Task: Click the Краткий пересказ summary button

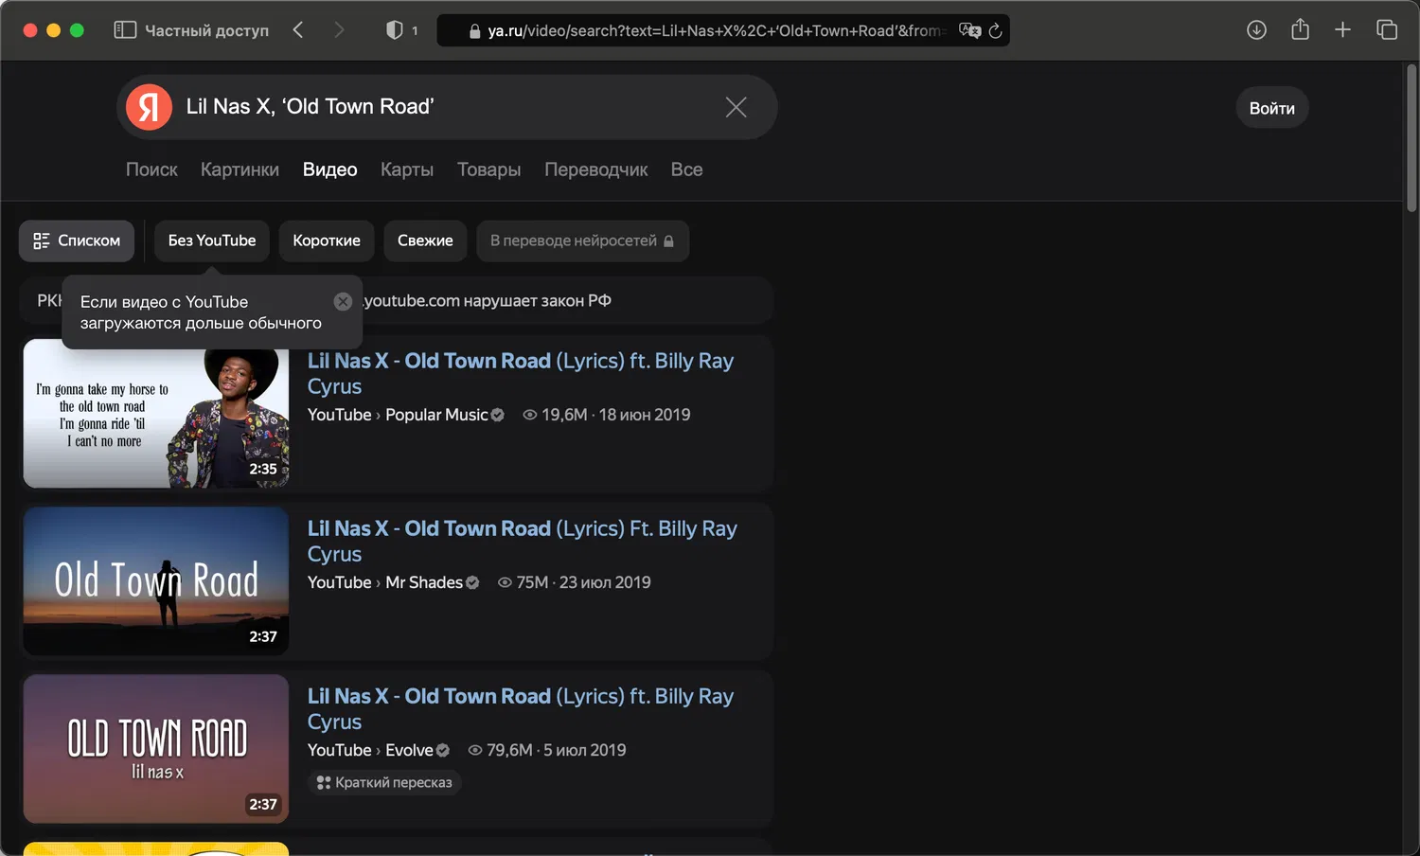Action: [384, 782]
